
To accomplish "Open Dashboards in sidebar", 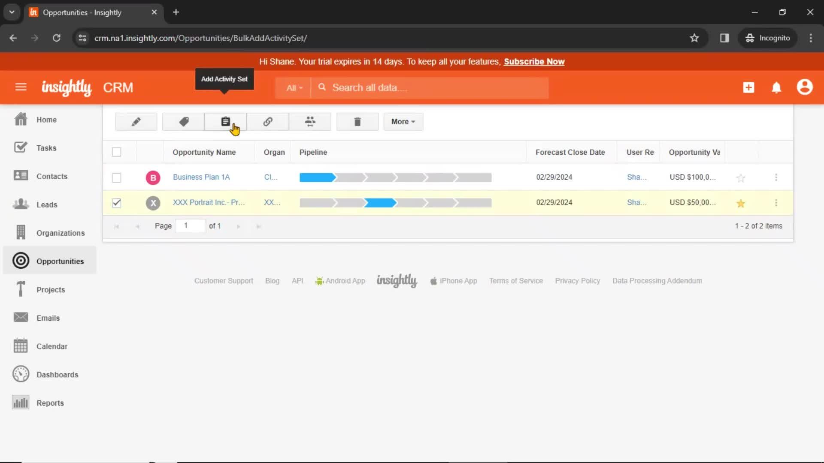I will pyautogui.click(x=50, y=374).
